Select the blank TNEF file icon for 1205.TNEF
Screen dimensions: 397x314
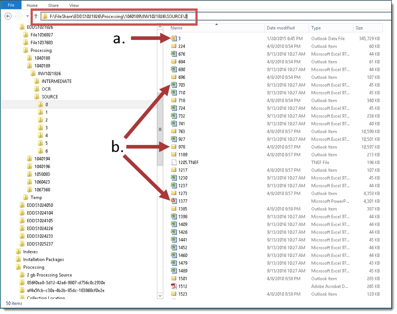point(173,162)
